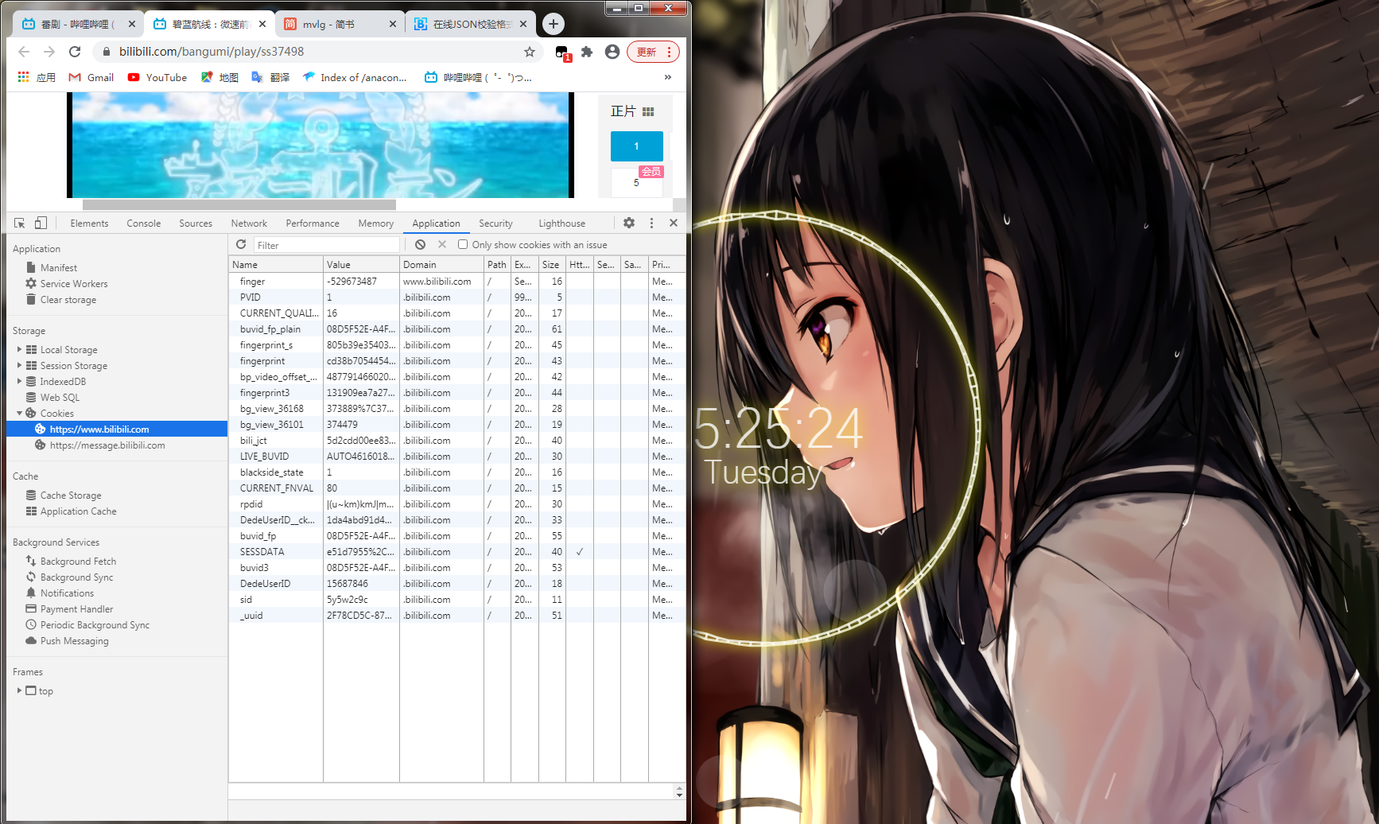Sort cookies by Size column header

(552, 265)
